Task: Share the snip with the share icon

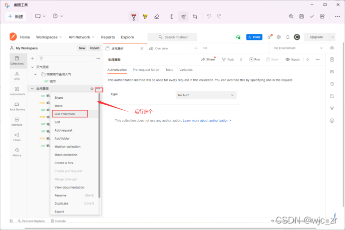Action: (322, 16)
